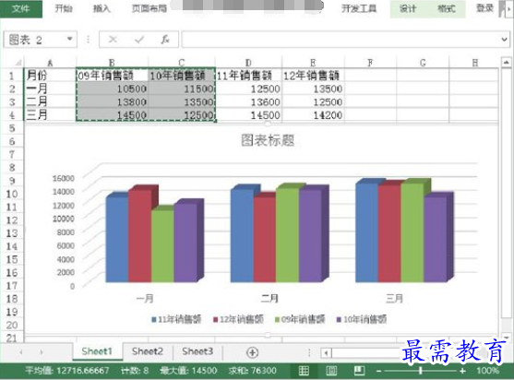This screenshot has height=380, width=514.
Task: Click cell value 13800
Action: [x=113, y=101]
